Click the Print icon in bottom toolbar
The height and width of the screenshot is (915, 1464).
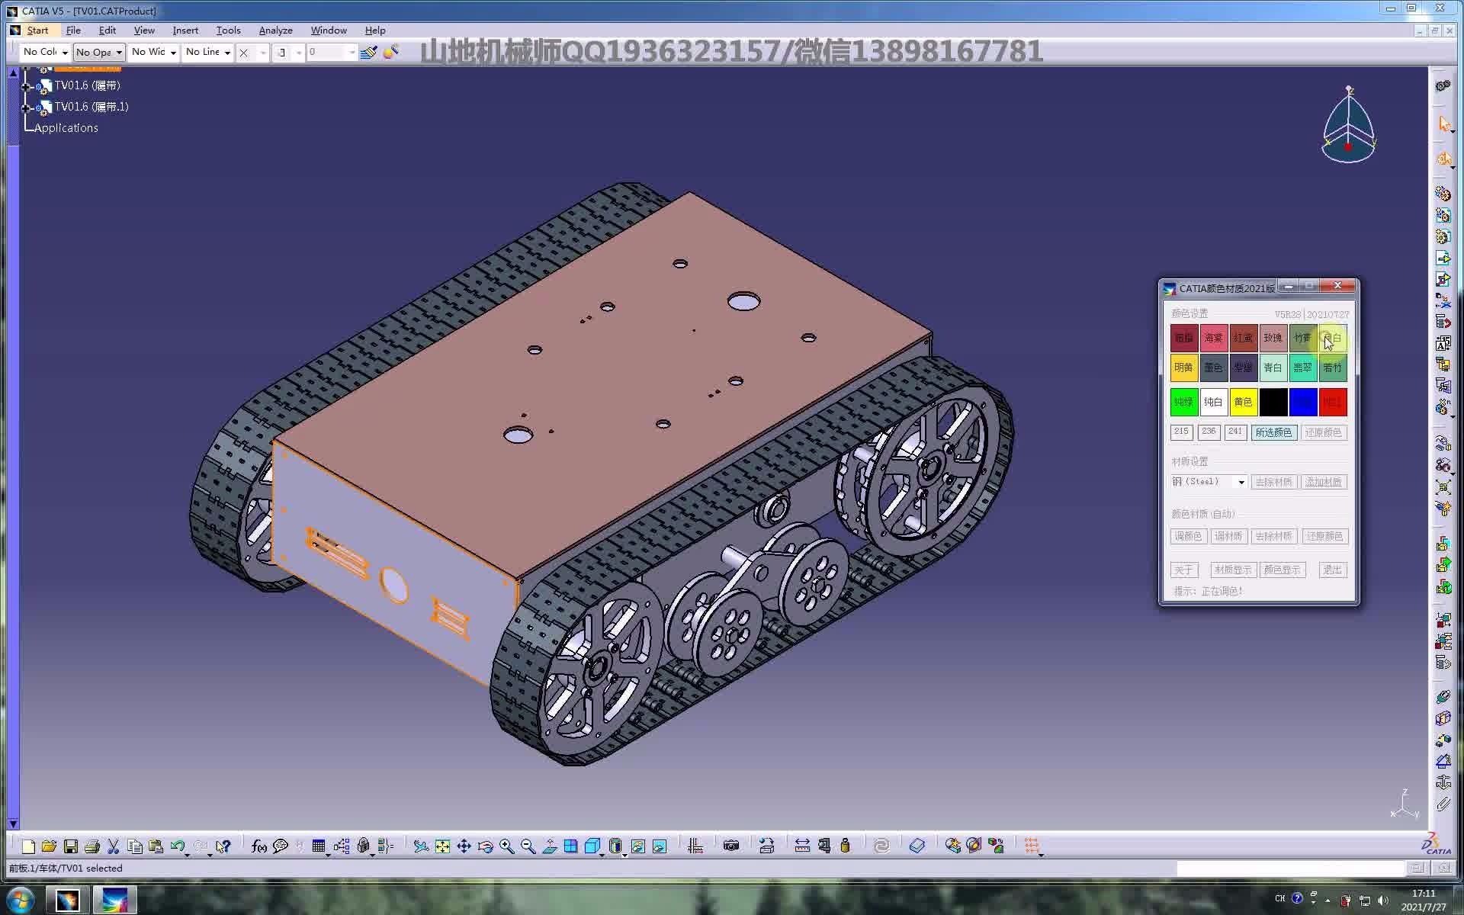92,846
